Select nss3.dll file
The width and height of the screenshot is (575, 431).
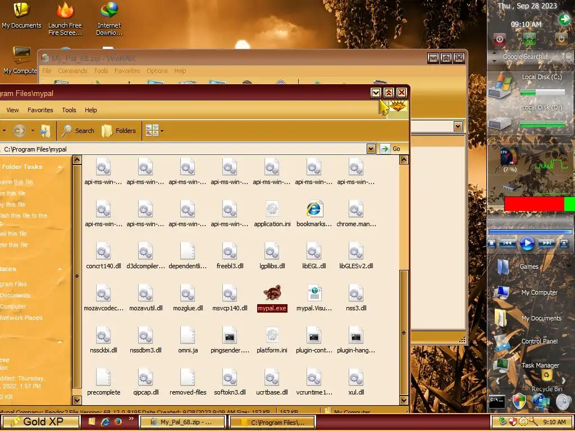pos(356,299)
